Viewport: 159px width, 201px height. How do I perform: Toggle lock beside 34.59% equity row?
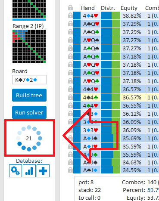coord(70,170)
